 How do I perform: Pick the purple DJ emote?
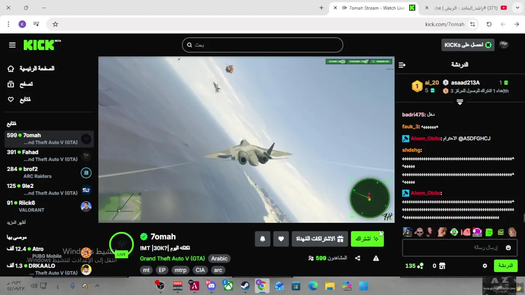click(477, 232)
